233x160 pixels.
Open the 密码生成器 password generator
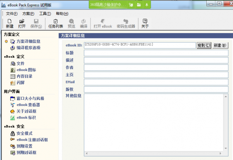(x=126, y=23)
